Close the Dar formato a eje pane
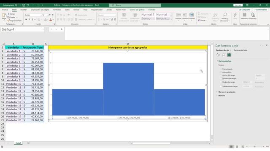This screenshot has height=151, width=270. click(x=267, y=45)
